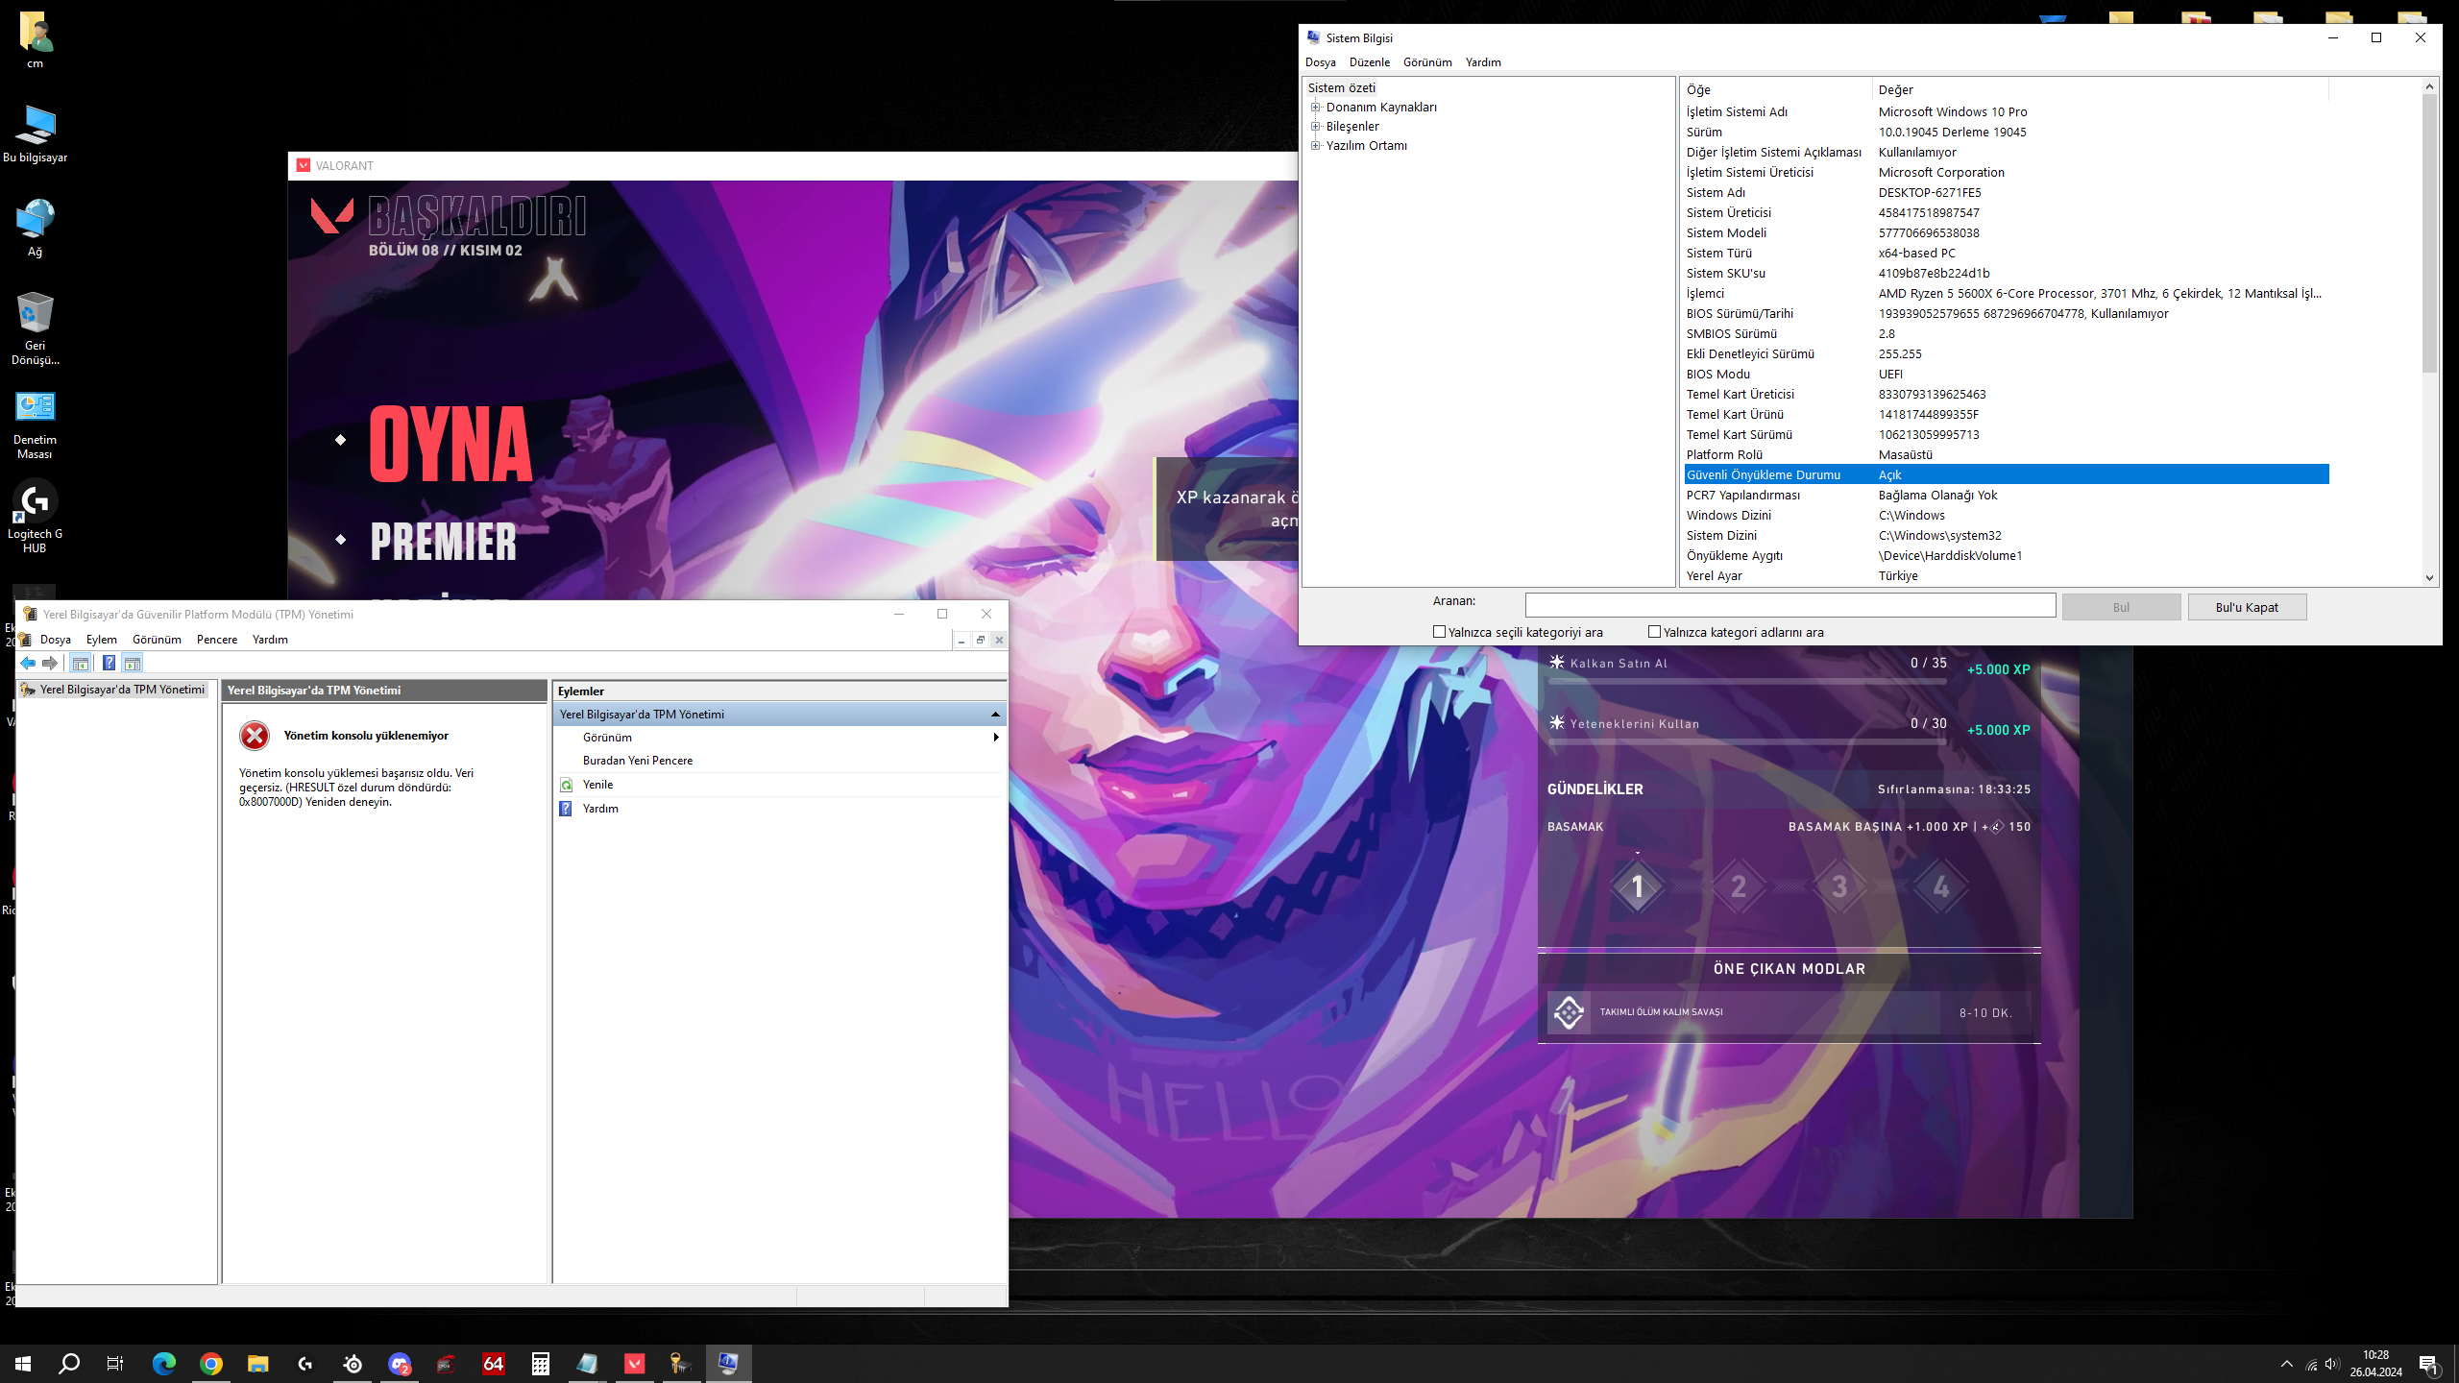Image resolution: width=2459 pixels, height=1383 pixels.
Task: Expand Yazılım Ortamı tree node
Action: click(1316, 145)
